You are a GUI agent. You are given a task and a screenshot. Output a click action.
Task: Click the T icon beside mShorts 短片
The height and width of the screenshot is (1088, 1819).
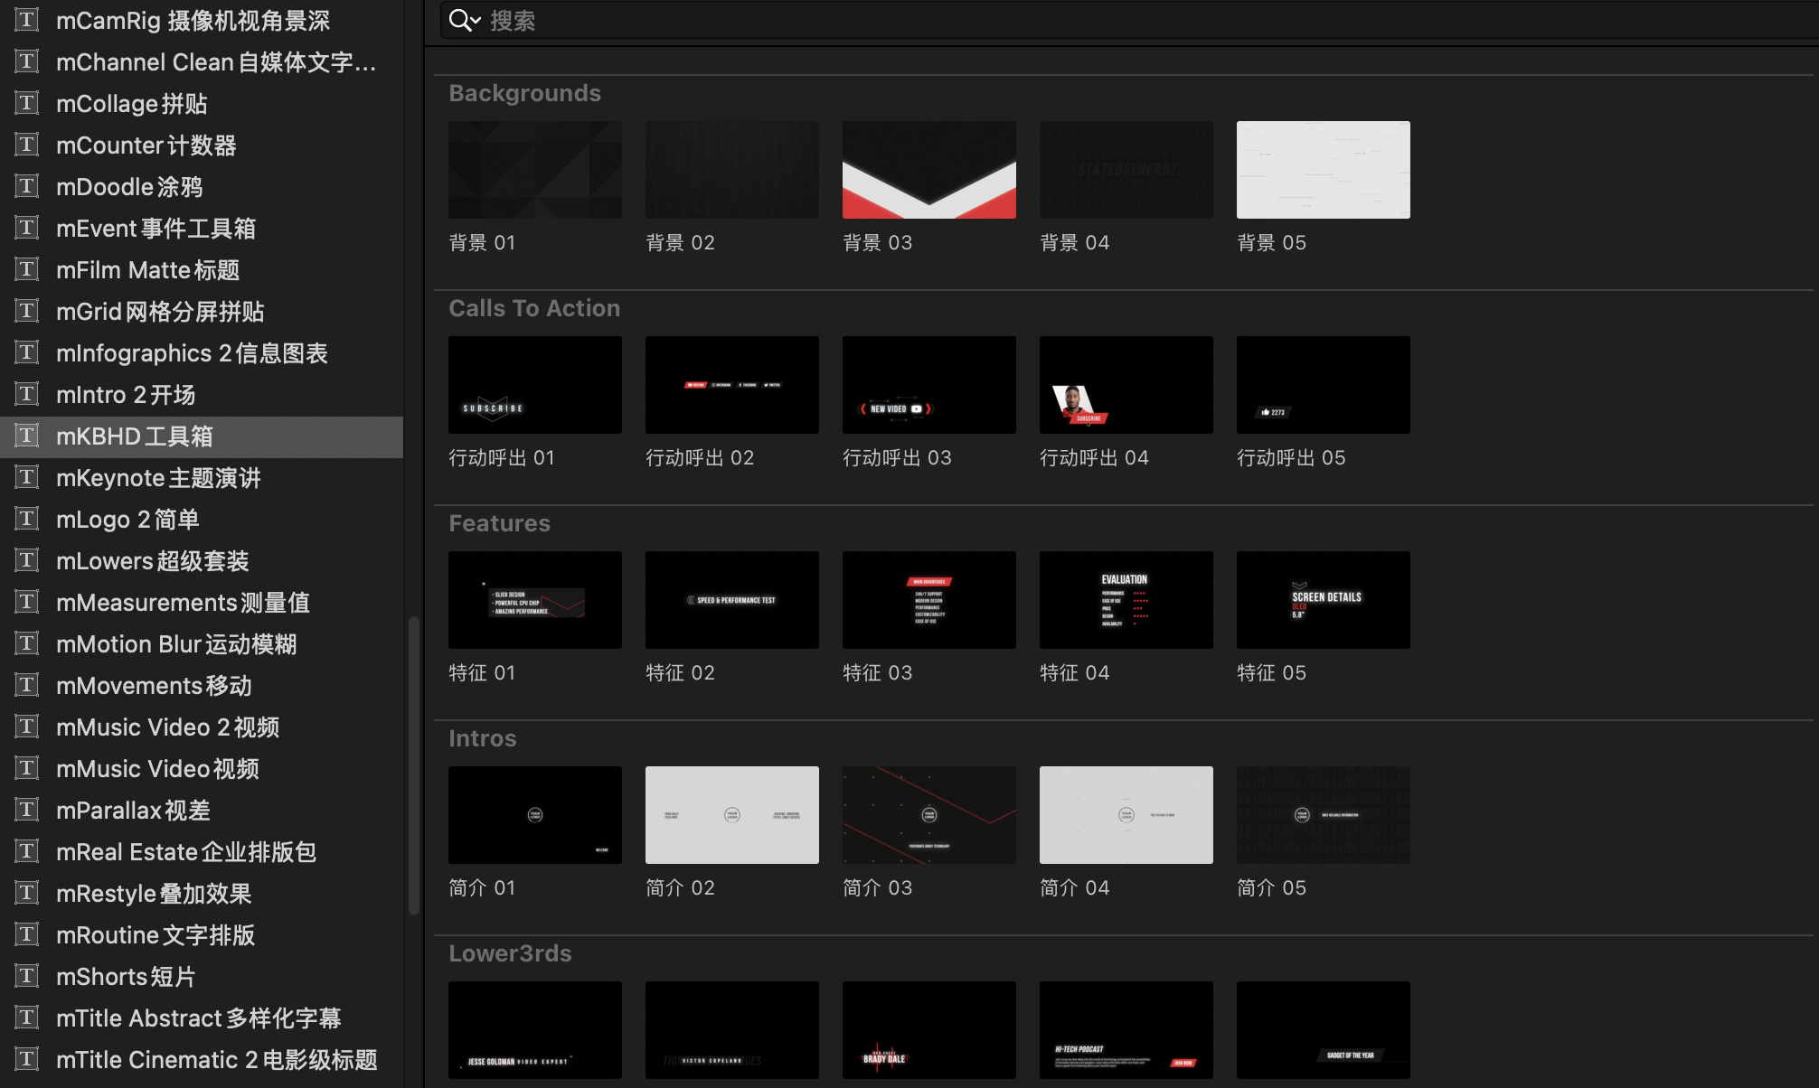(27, 976)
